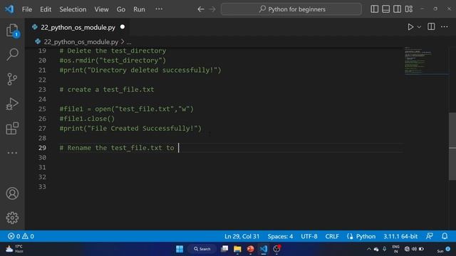
Task: Open PowerPoint from the taskbar
Action: 250,249
